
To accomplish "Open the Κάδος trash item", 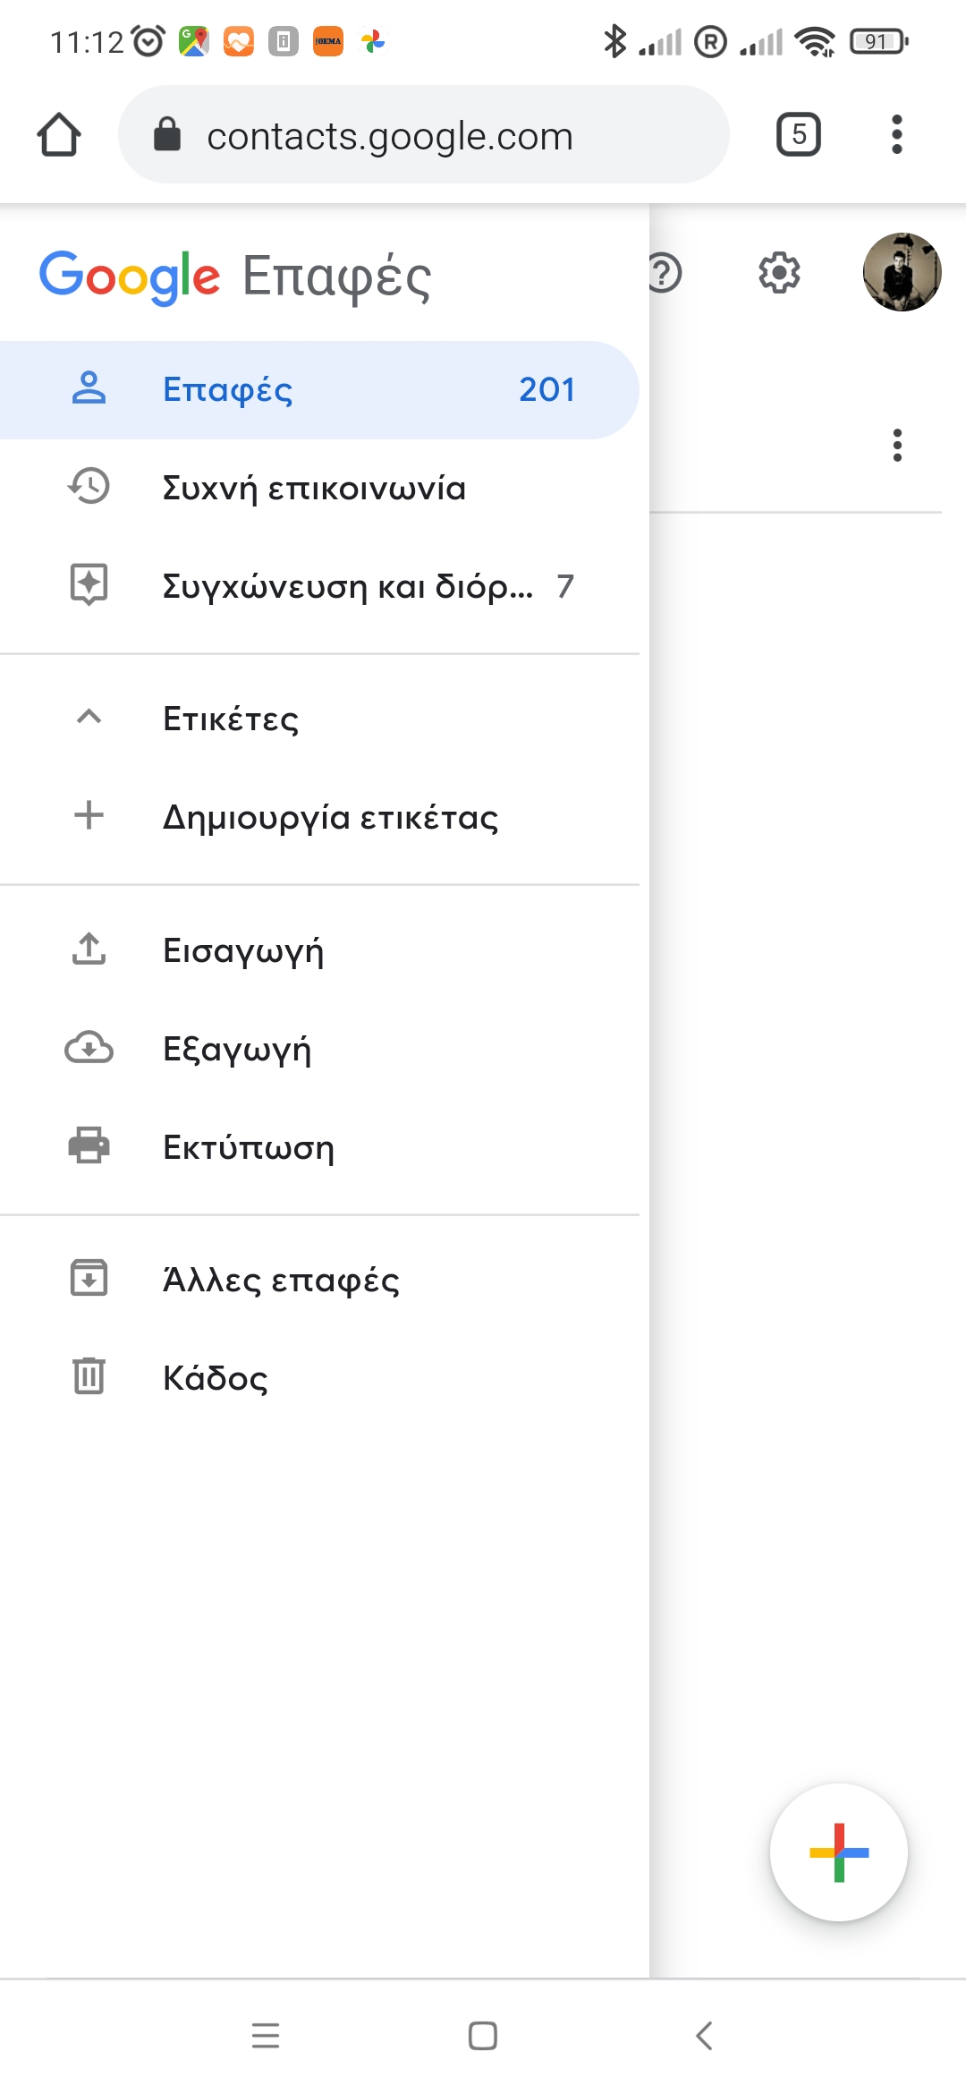I will [215, 1377].
